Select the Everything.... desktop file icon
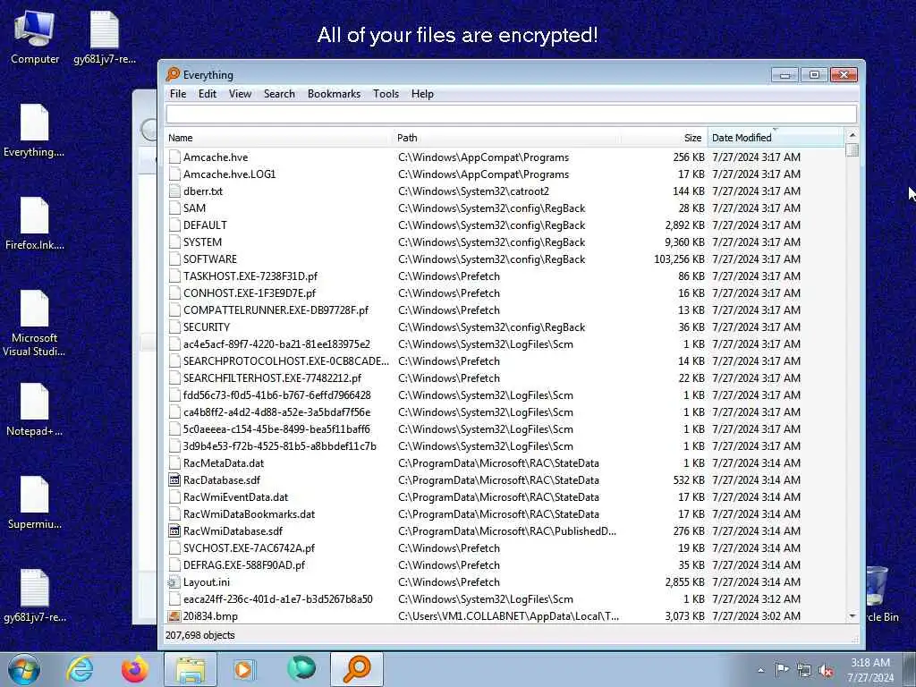Viewport: 916px width, 687px height. (x=34, y=130)
